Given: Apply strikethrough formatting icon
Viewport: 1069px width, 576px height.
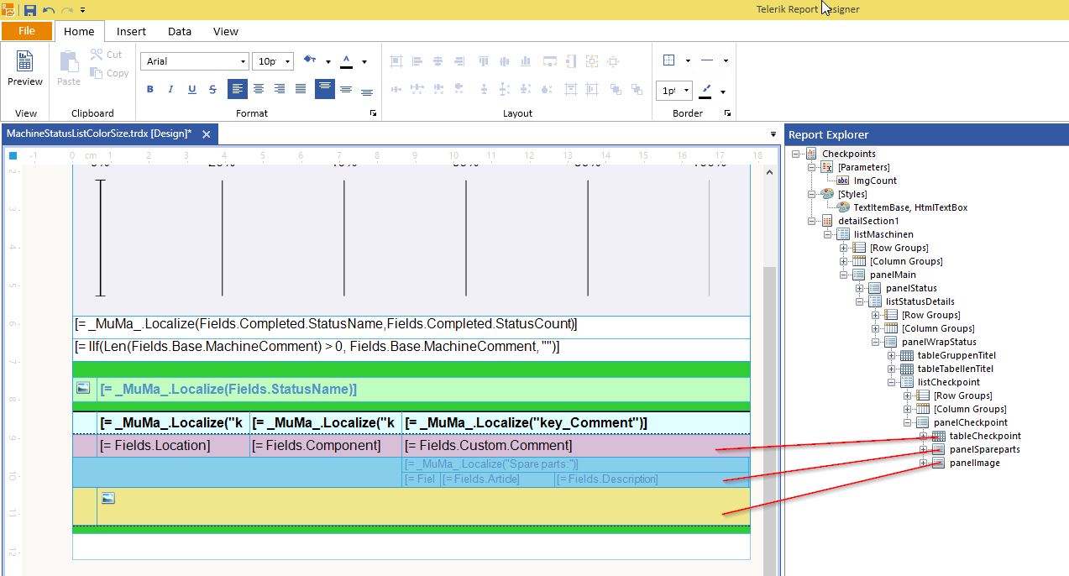Looking at the screenshot, I should point(213,90).
